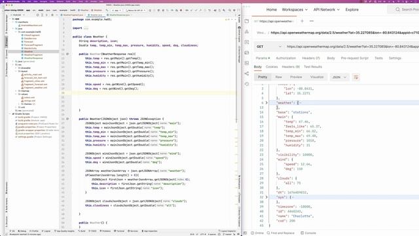Open Explore in Postman header
Screen dimensions: 419x236
point(352,10)
